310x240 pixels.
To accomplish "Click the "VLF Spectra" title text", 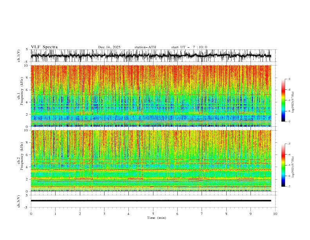I will [x=44, y=47].
